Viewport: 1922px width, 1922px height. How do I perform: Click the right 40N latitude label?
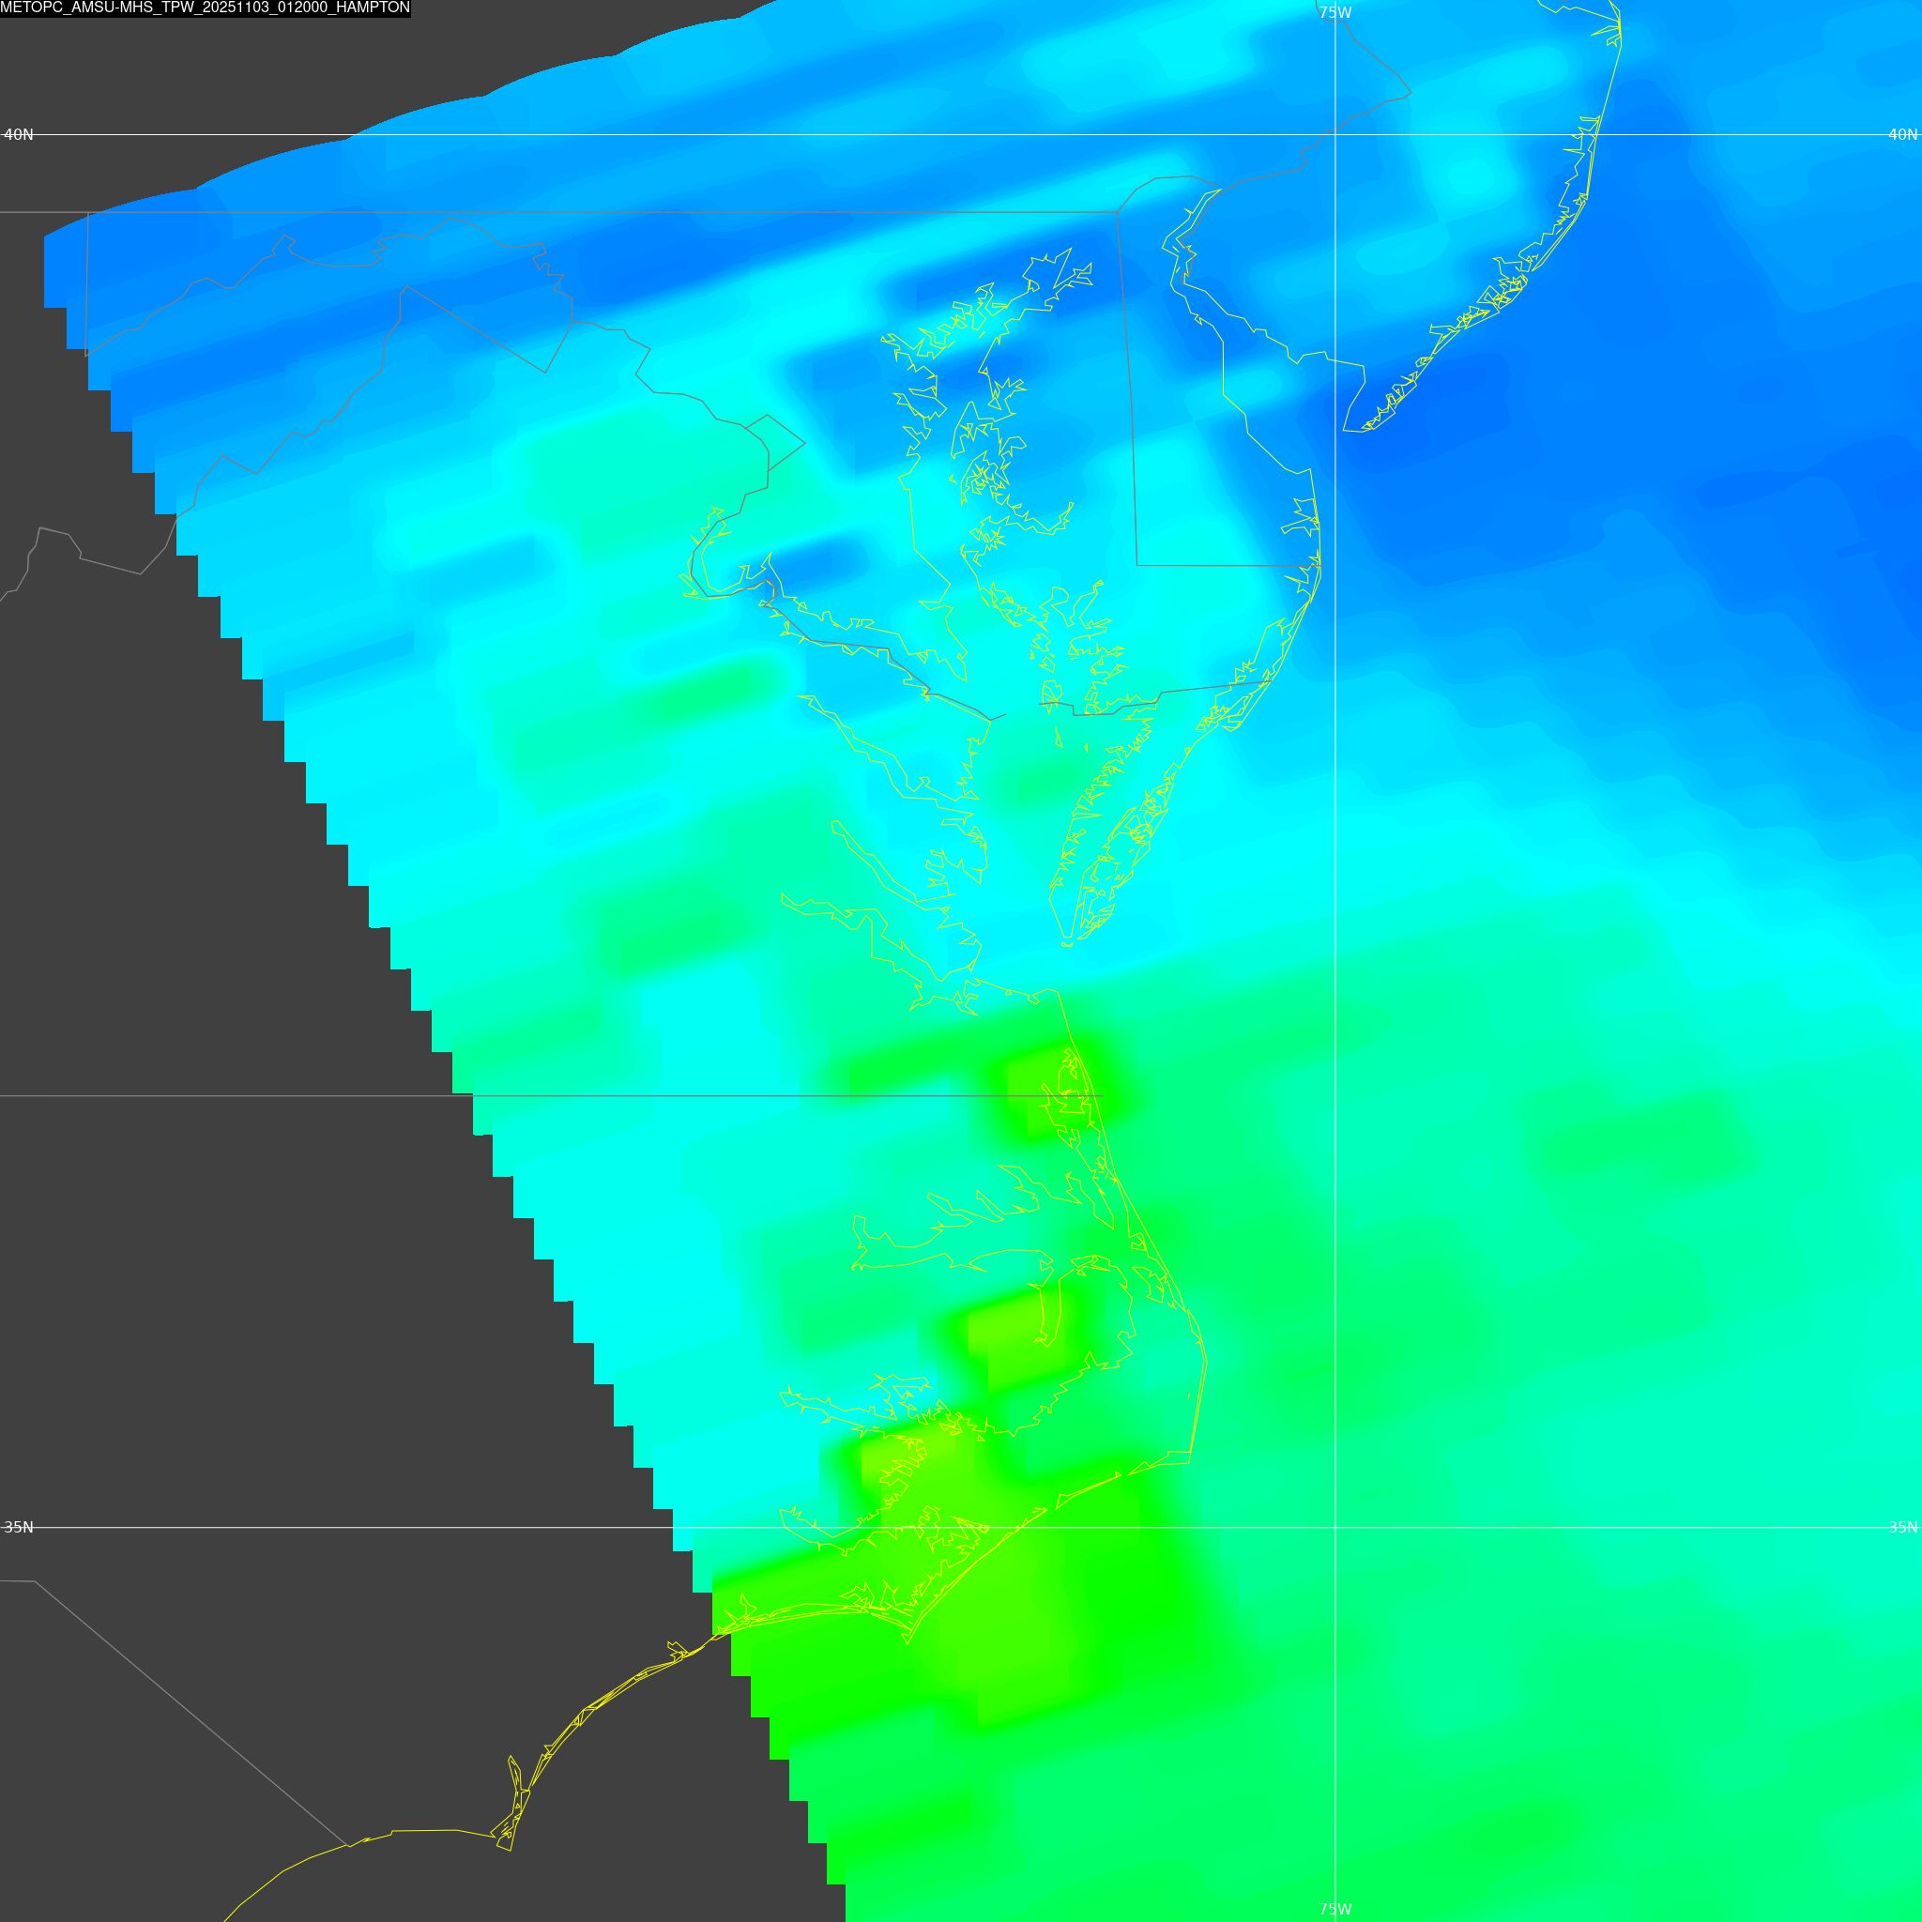(x=1902, y=134)
